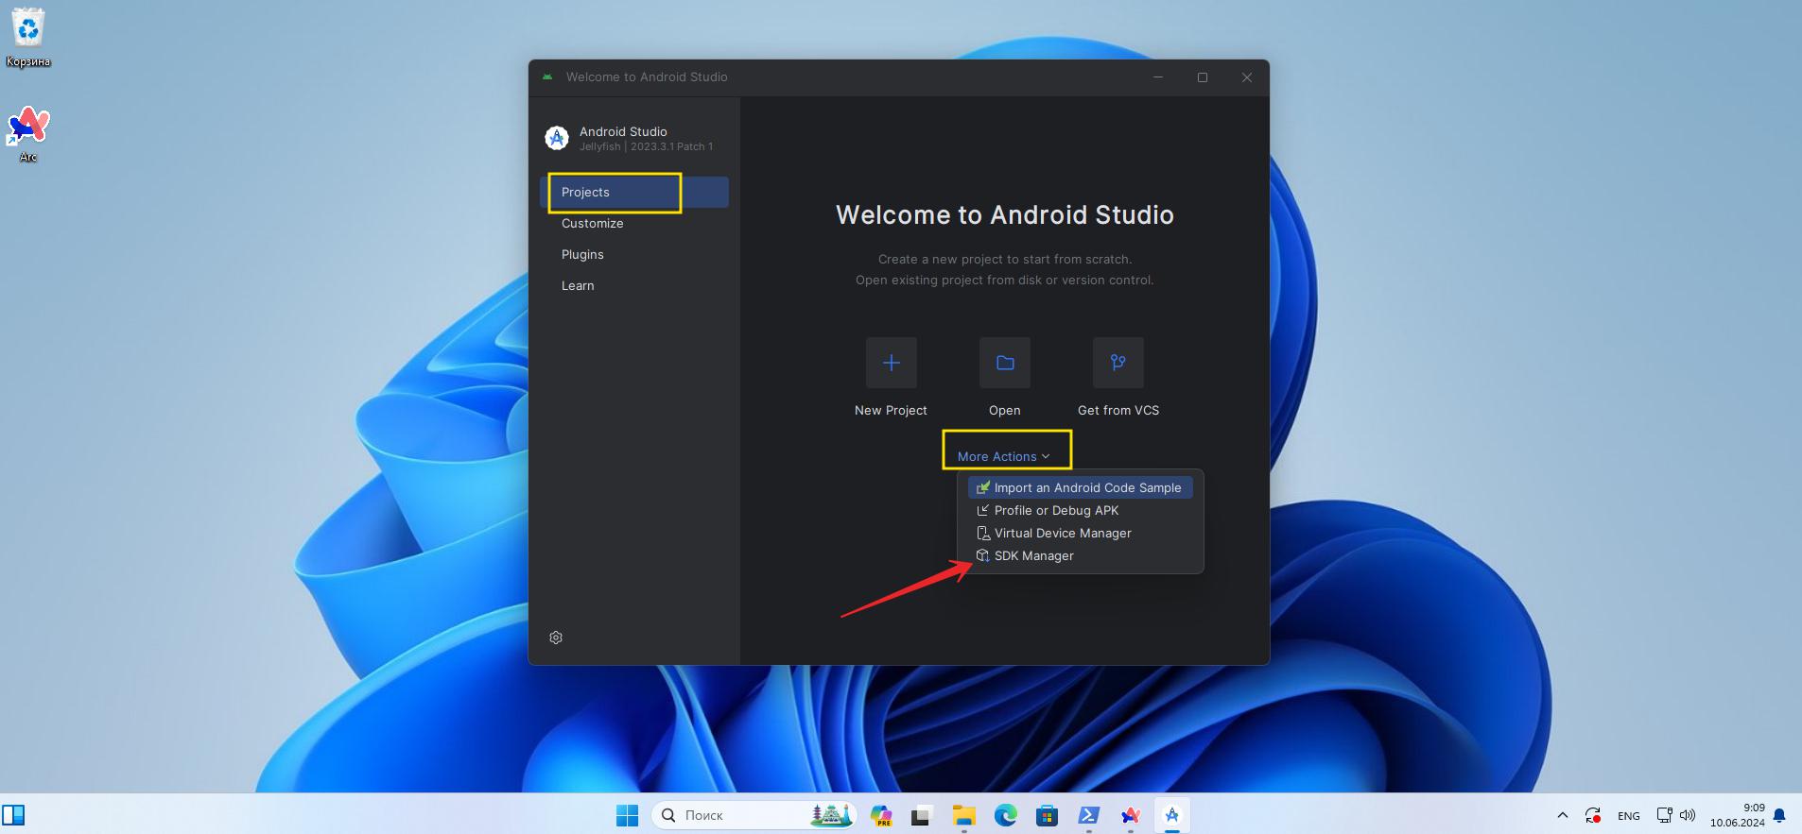Image resolution: width=1802 pixels, height=834 pixels.
Task: Open the notifications bell
Action: pos(1779,815)
